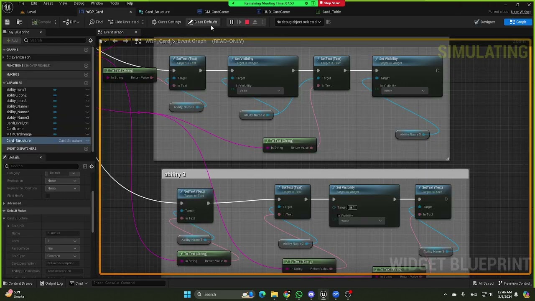Switch to the GM_CardGame tab
535x301 pixels.
pos(217,12)
